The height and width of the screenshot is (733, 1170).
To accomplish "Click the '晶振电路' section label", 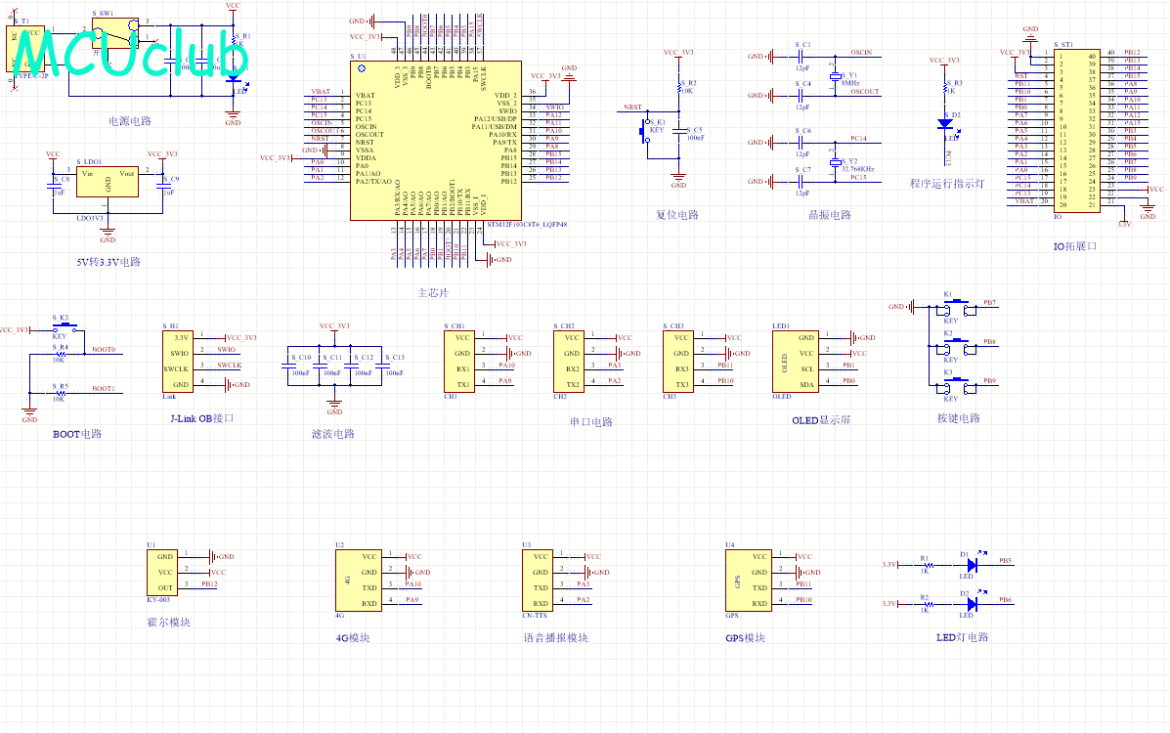I will click(830, 215).
